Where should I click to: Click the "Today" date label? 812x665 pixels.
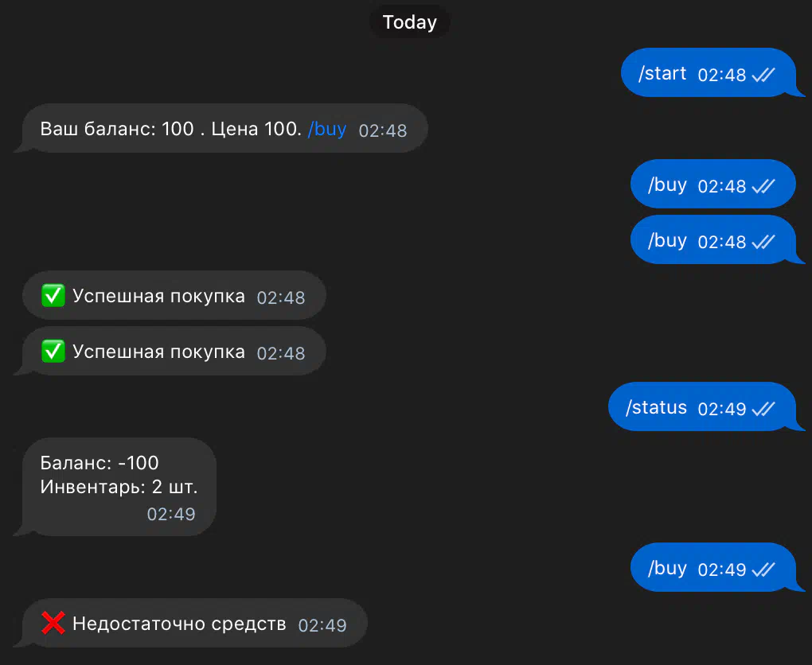[x=409, y=22]
